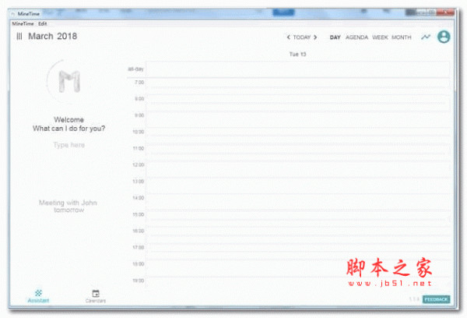Screen dimensions: 467x318
Task: Open the MineTime menu
Action: click(23, 23)
